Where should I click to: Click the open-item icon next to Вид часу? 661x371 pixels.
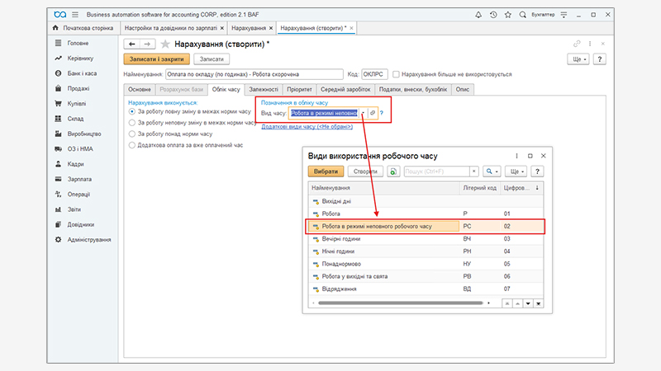(373, 112)
